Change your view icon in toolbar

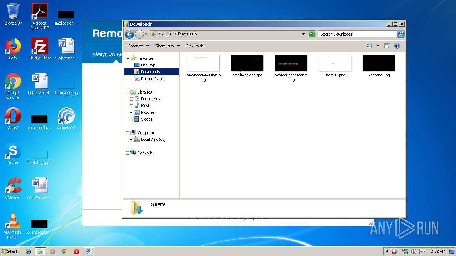pos(369,46)
